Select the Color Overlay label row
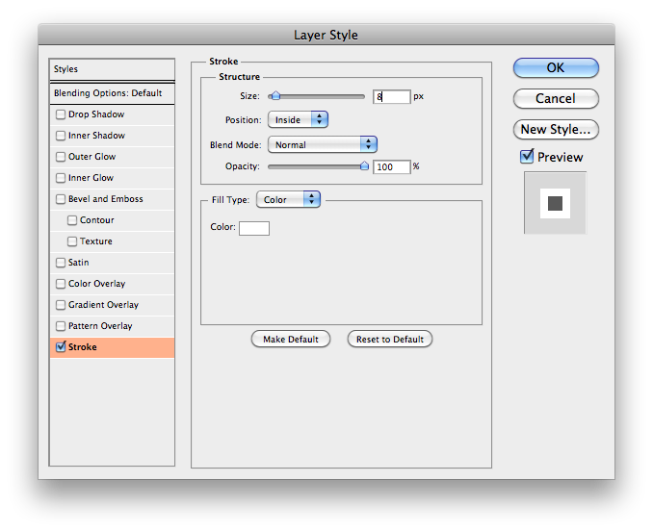Image resolution: width=653 pixels, height=532 pixels. point(97,284)
